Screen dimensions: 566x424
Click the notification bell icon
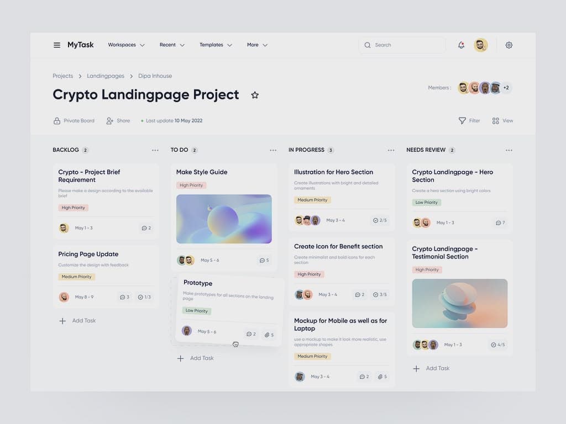pos(461,45)
